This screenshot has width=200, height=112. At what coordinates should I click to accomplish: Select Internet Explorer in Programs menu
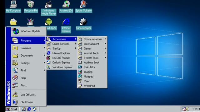(62, 53)
